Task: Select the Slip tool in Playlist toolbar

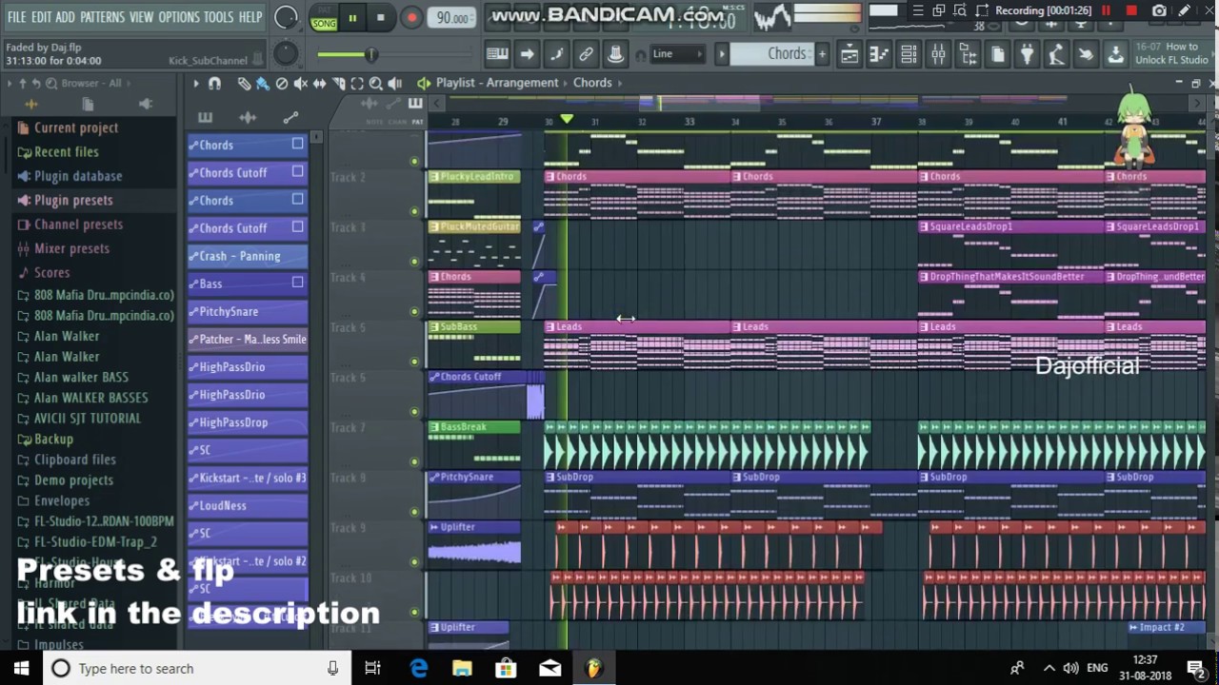Action: pos(319,84)
